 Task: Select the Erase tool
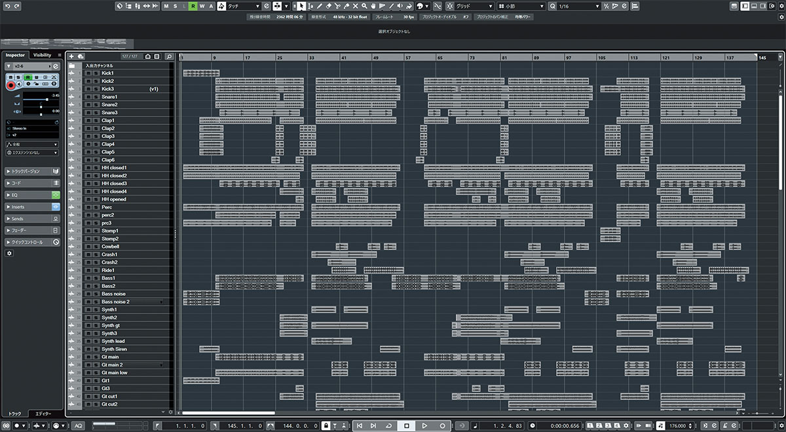coord(329,6)
